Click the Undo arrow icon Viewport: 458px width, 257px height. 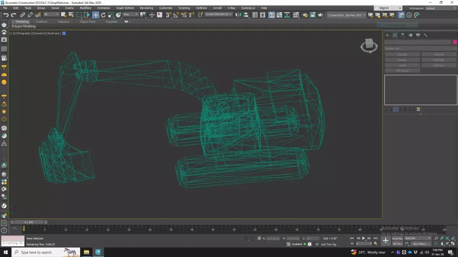(6, 15)
